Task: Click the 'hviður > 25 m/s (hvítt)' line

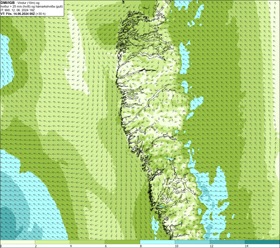Action: tap(32, 7)
